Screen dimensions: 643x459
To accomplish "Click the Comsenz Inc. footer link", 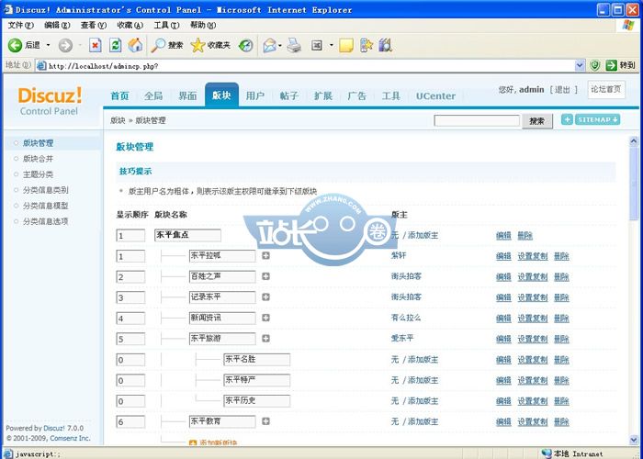I will [70, 438].
